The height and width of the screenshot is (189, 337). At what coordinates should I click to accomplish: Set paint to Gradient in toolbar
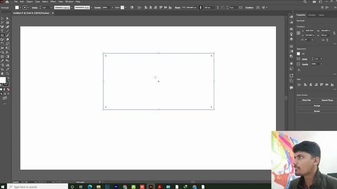point(5,89)
